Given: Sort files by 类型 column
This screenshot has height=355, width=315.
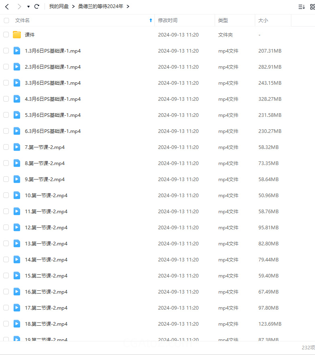Looking at the screenshot, I should (223, 20).
